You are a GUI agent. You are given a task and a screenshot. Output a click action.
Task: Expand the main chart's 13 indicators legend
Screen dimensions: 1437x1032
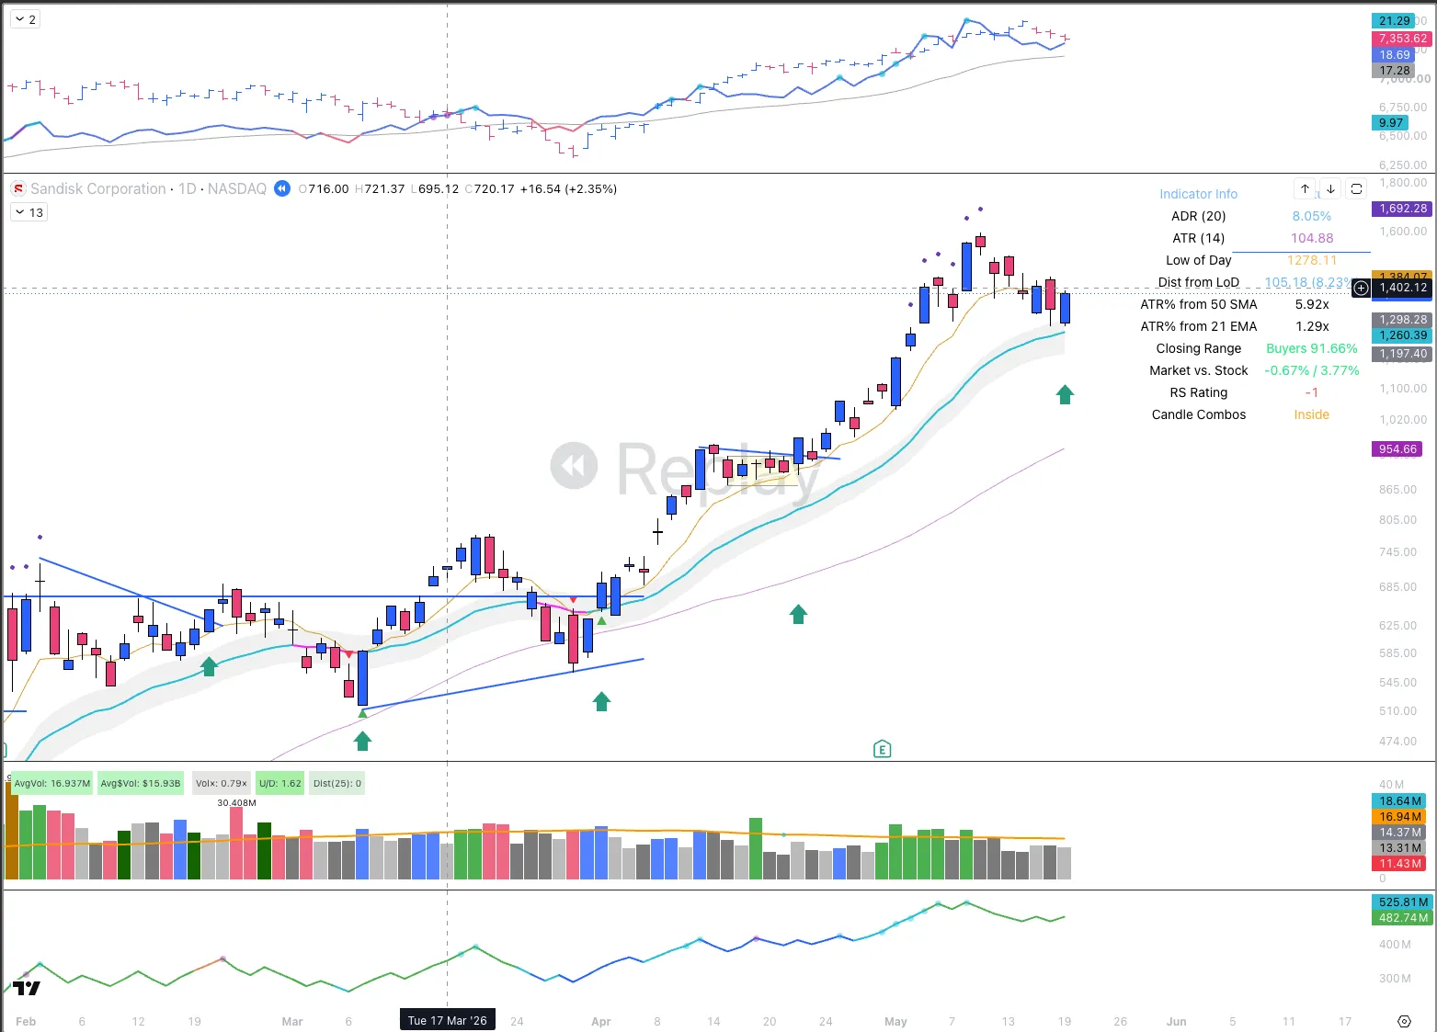29,212
